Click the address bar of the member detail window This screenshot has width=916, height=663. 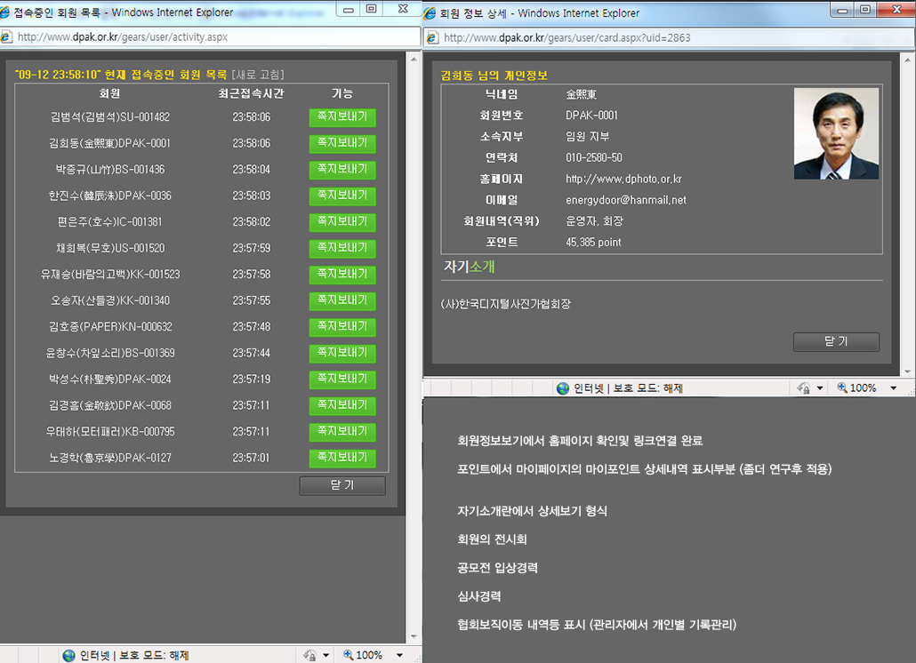pyautogui.click(x=667, y=38)
